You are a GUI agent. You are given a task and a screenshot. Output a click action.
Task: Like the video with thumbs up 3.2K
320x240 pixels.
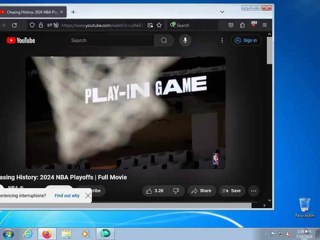[x=155, y=191]
